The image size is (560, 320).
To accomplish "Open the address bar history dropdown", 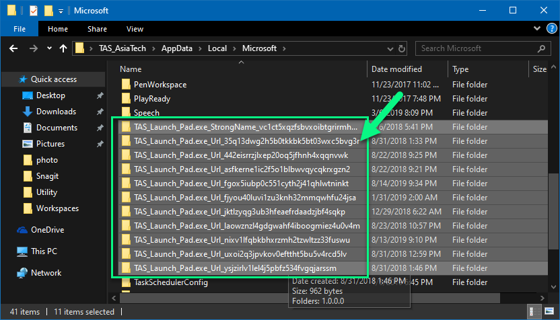I will coord(390,49).
